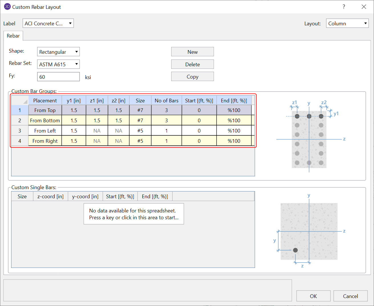Screen dimensions: 374x306
Task: Expand the Rebar Set ASTM A615 dropdown
Action: point(58,64)
